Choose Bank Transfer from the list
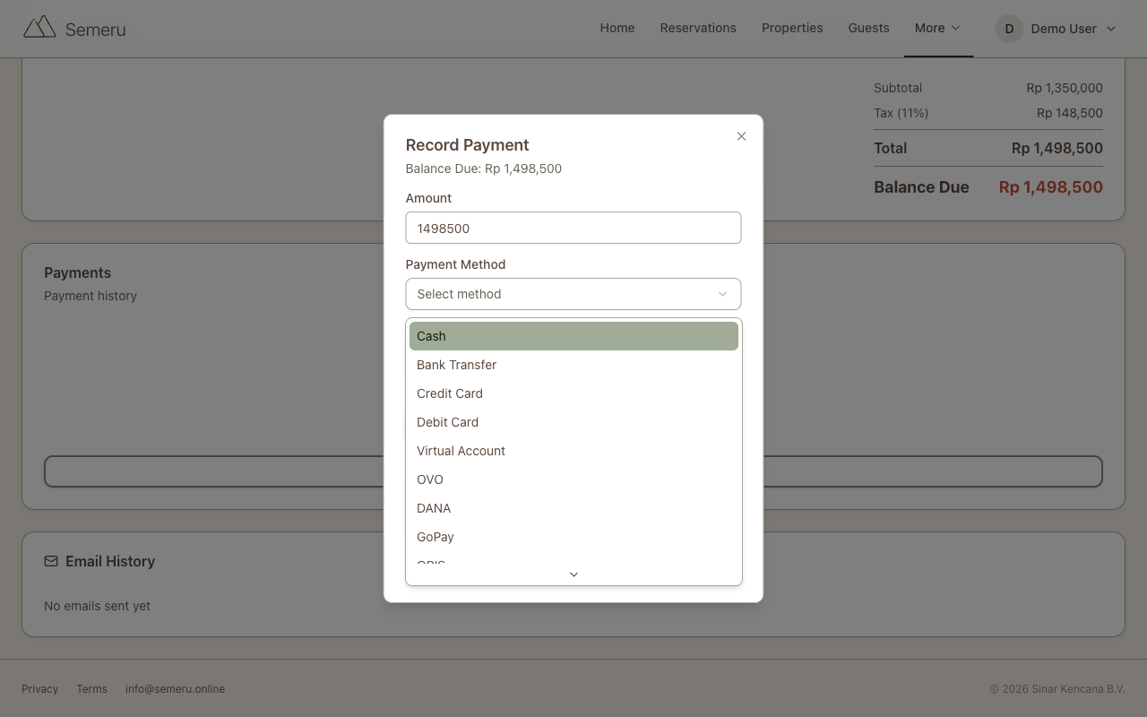The image size is (1147, 717). pyautogui.click(x=573, y=365)
